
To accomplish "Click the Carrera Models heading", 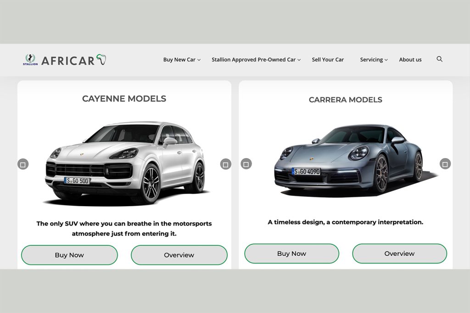I will [x=345, y=100].
